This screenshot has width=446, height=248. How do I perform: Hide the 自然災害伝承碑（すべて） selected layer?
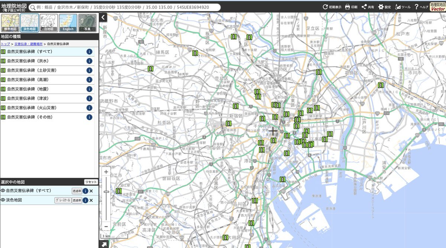click(x=3, y=191)
